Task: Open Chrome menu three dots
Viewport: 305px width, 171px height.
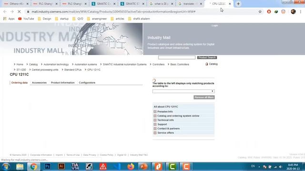Action: (x=301, y=11)
